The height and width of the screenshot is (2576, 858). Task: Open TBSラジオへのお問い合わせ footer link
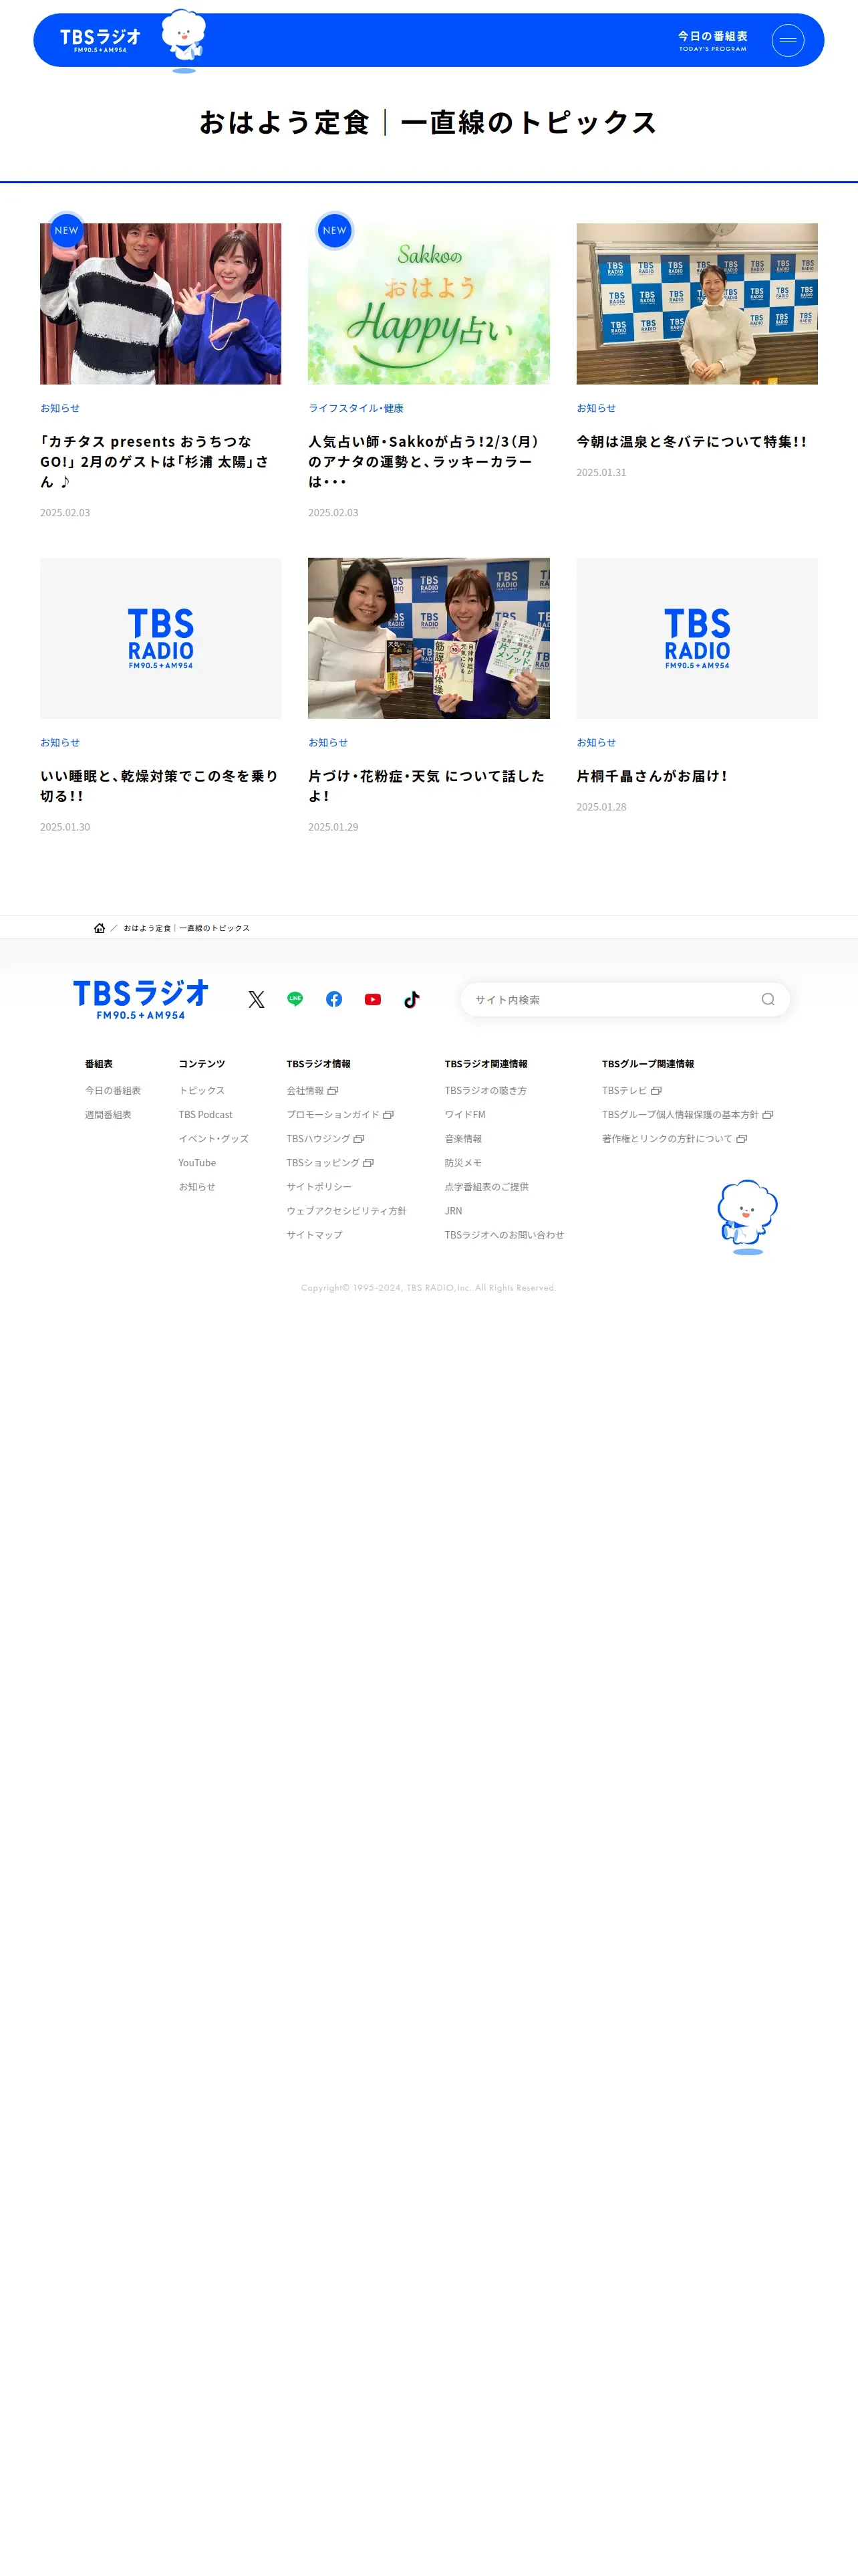505,1235
